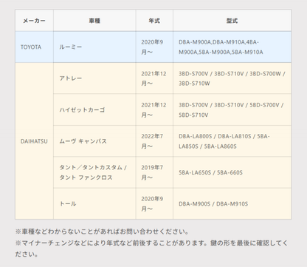Click the 2019年7月～ year cell

pos(154,172)
